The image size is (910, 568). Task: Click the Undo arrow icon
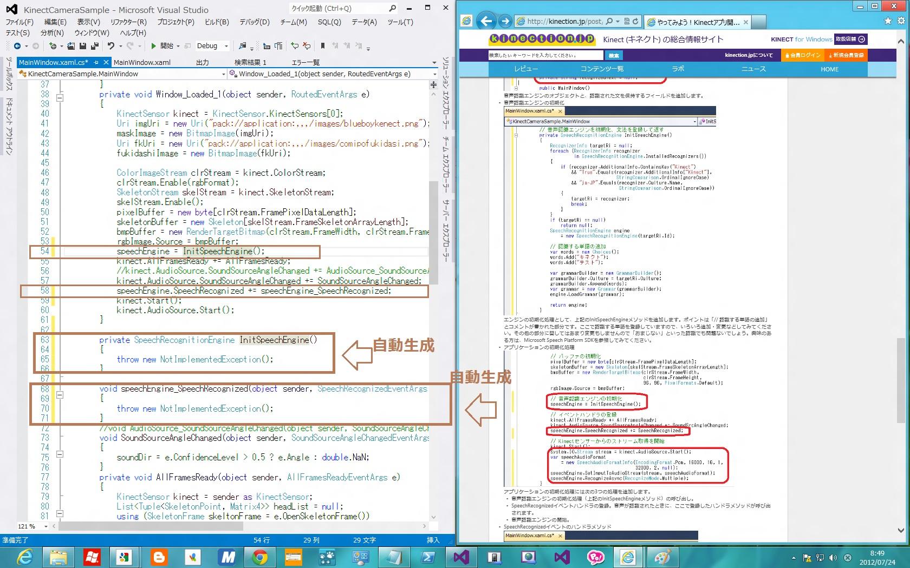coord(111,46)
